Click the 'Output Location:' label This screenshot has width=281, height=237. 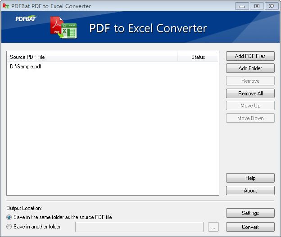tap(24, 208)
